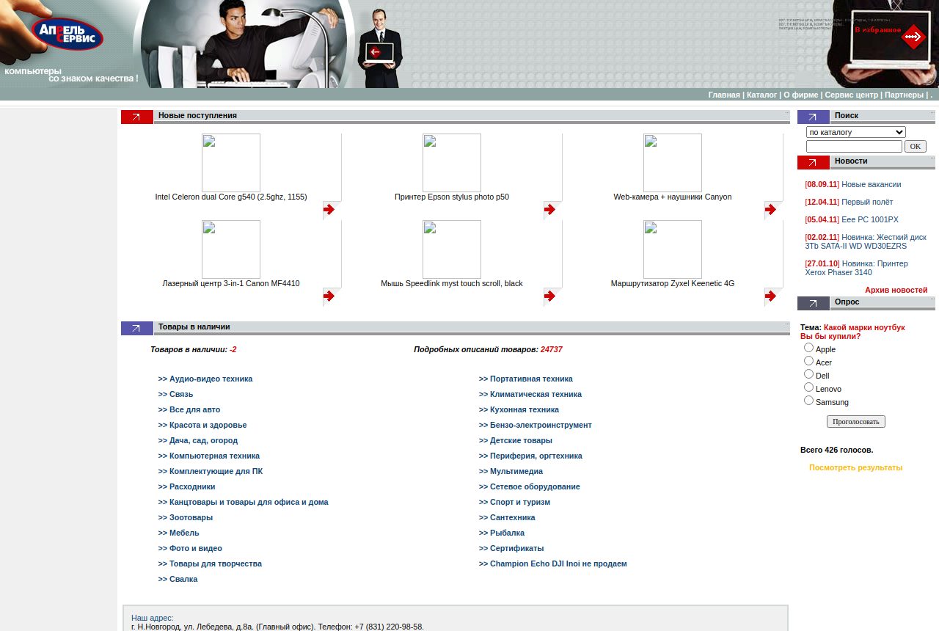Open Партнеры in the top menu

point(904,95)
